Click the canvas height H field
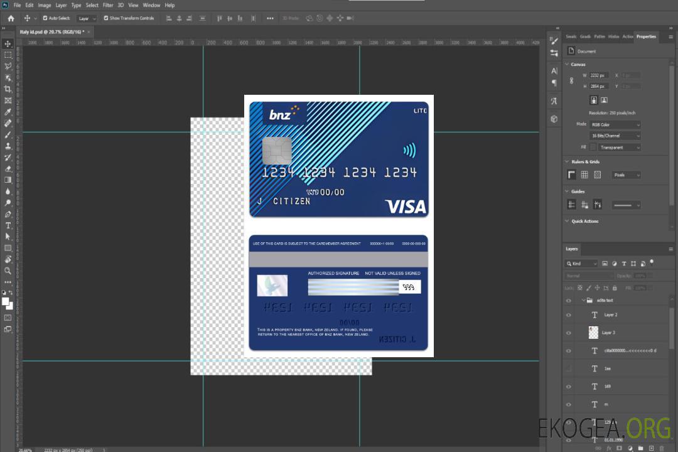This screenshot has height=452, width=678. click(x=598, y=87)
